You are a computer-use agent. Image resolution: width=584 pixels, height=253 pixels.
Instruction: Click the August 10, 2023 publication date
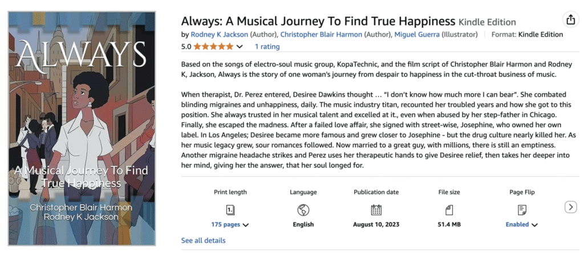376,225
